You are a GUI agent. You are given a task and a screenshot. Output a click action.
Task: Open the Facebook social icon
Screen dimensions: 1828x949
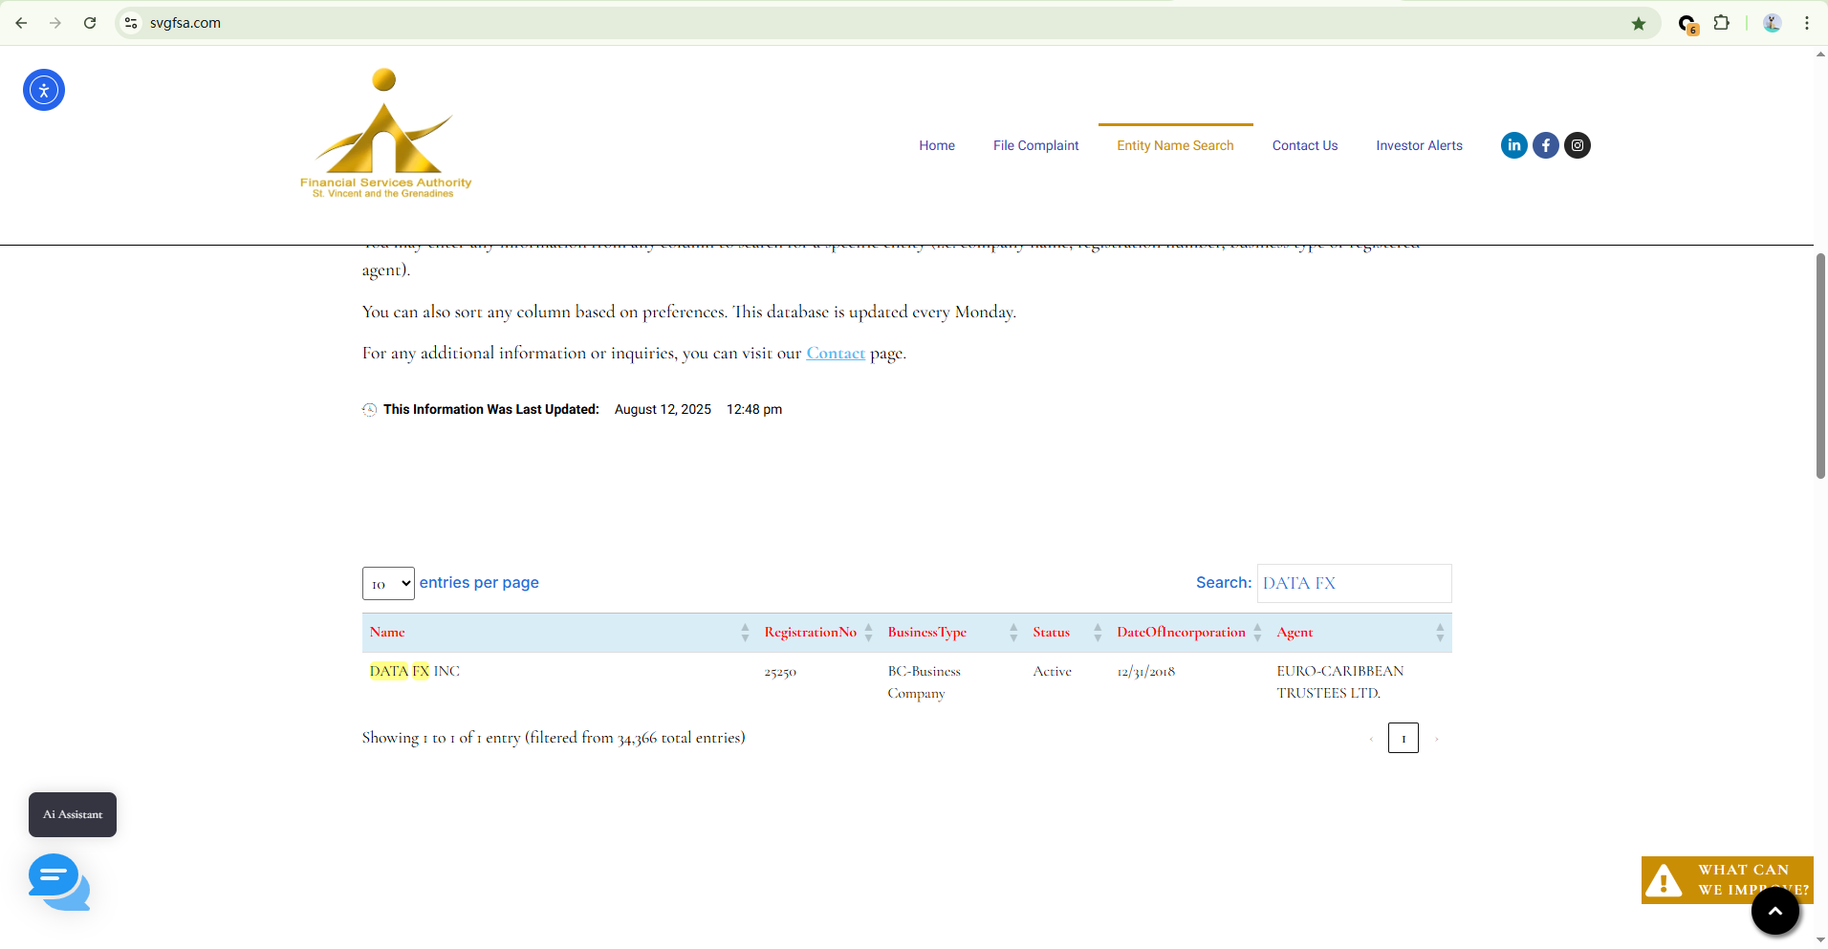1545,145
